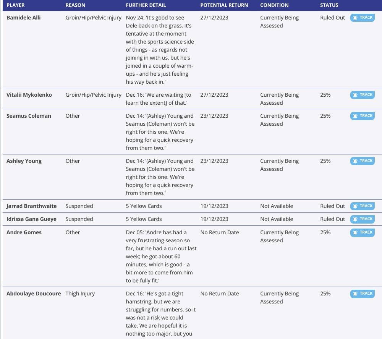The image size is (382, 339).
Task: Click the REASON column header
Action: pyautogui.click(x=75, y=5)
